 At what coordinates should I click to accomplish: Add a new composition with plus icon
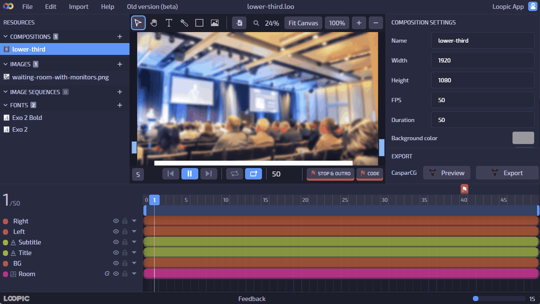click(120, 37)
